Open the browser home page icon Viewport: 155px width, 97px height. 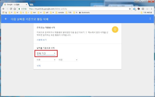(x=15, y=9)
